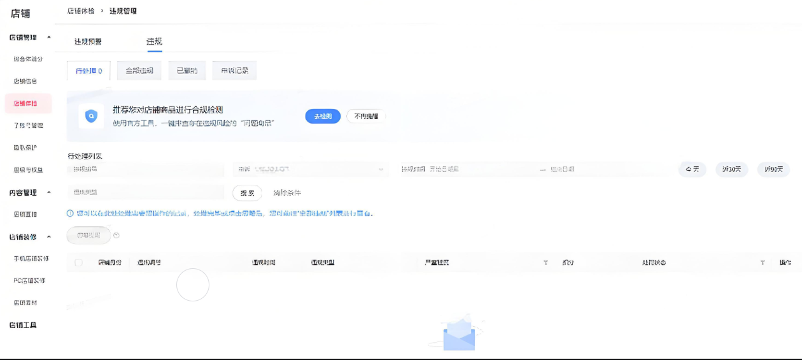This screenshot has height=360, width=802.
Task: Click the empty mailbox illustration
Action: click(459, 335)
